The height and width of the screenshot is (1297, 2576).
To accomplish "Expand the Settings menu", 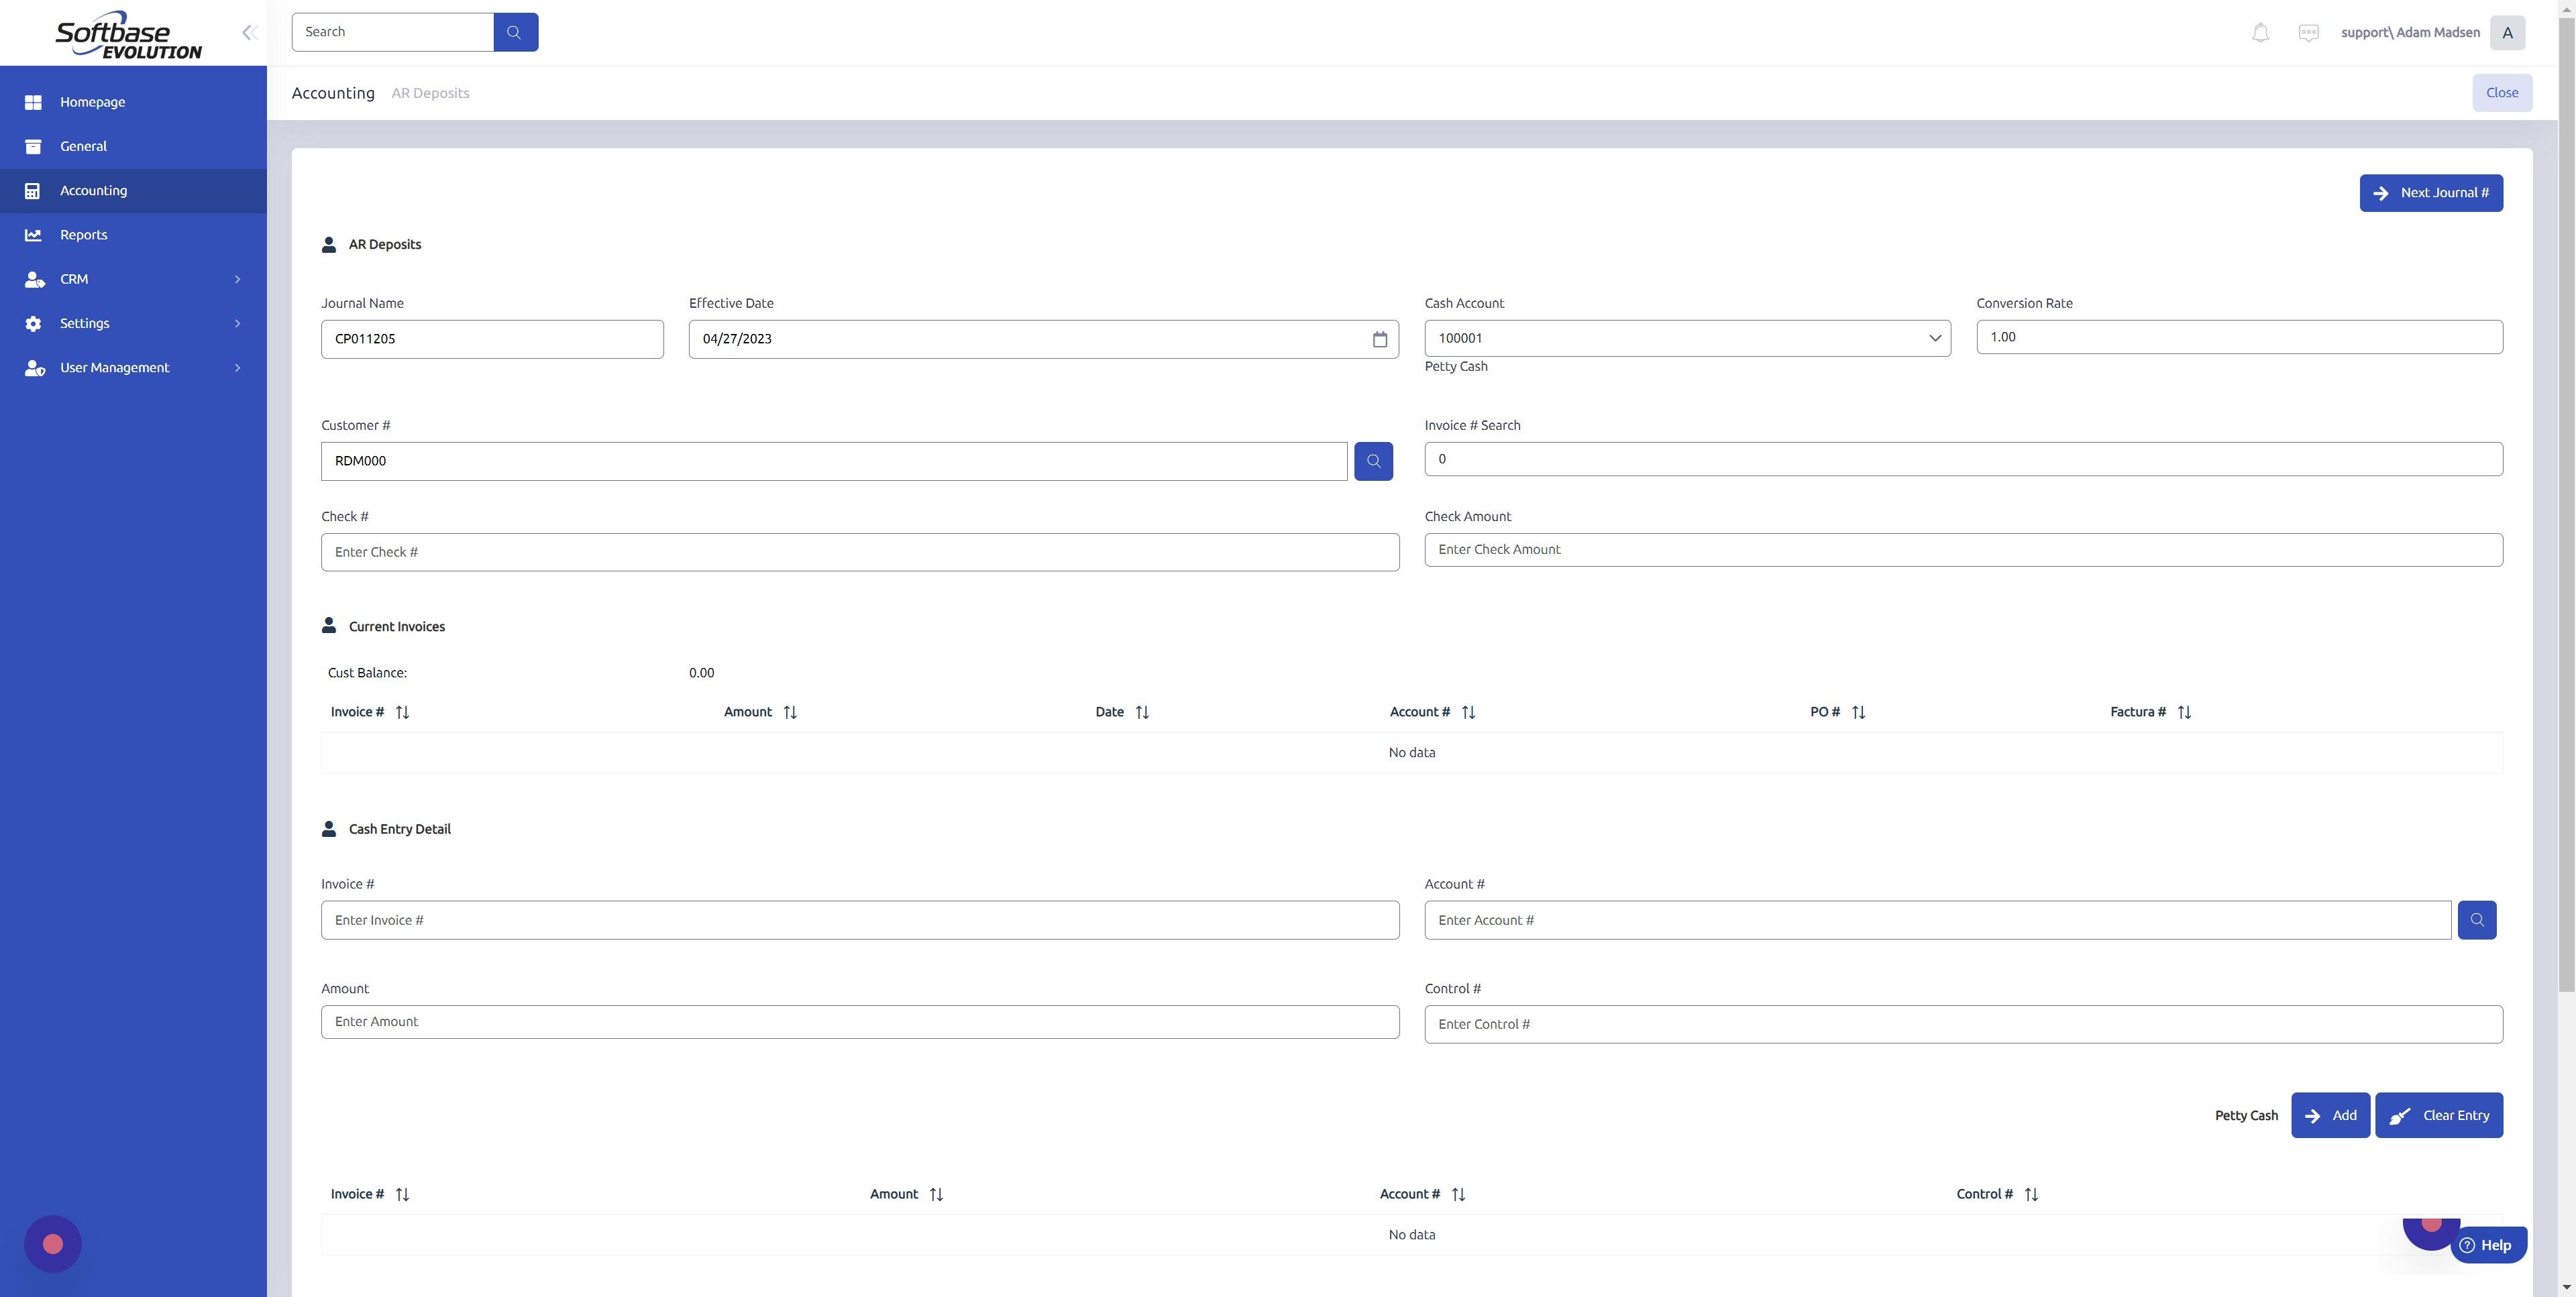I will coord(133,323).
